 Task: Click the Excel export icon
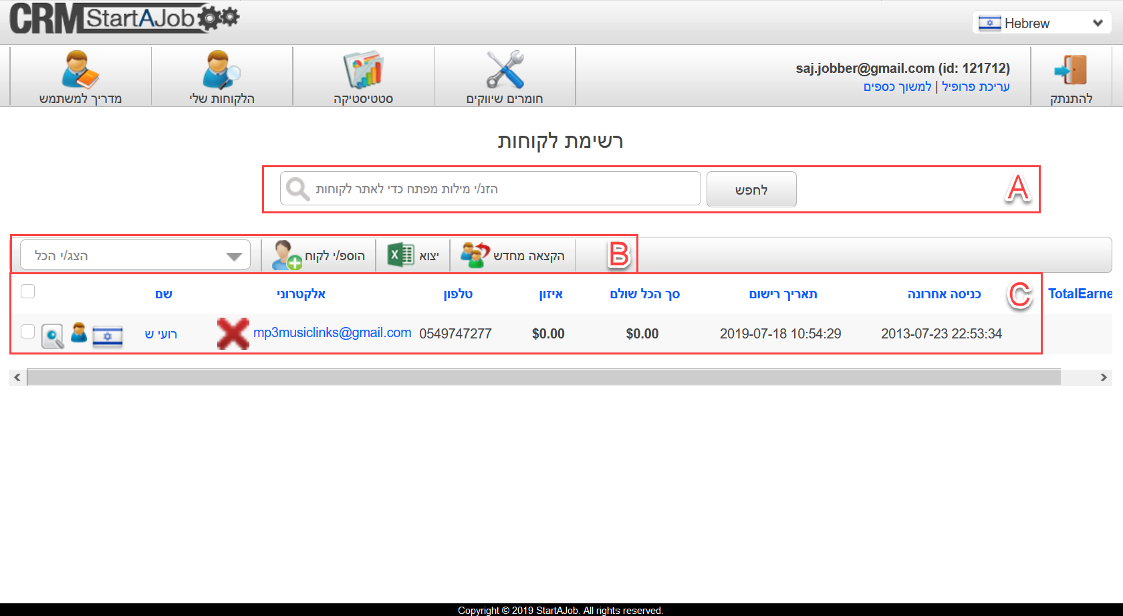pos(400,255)
